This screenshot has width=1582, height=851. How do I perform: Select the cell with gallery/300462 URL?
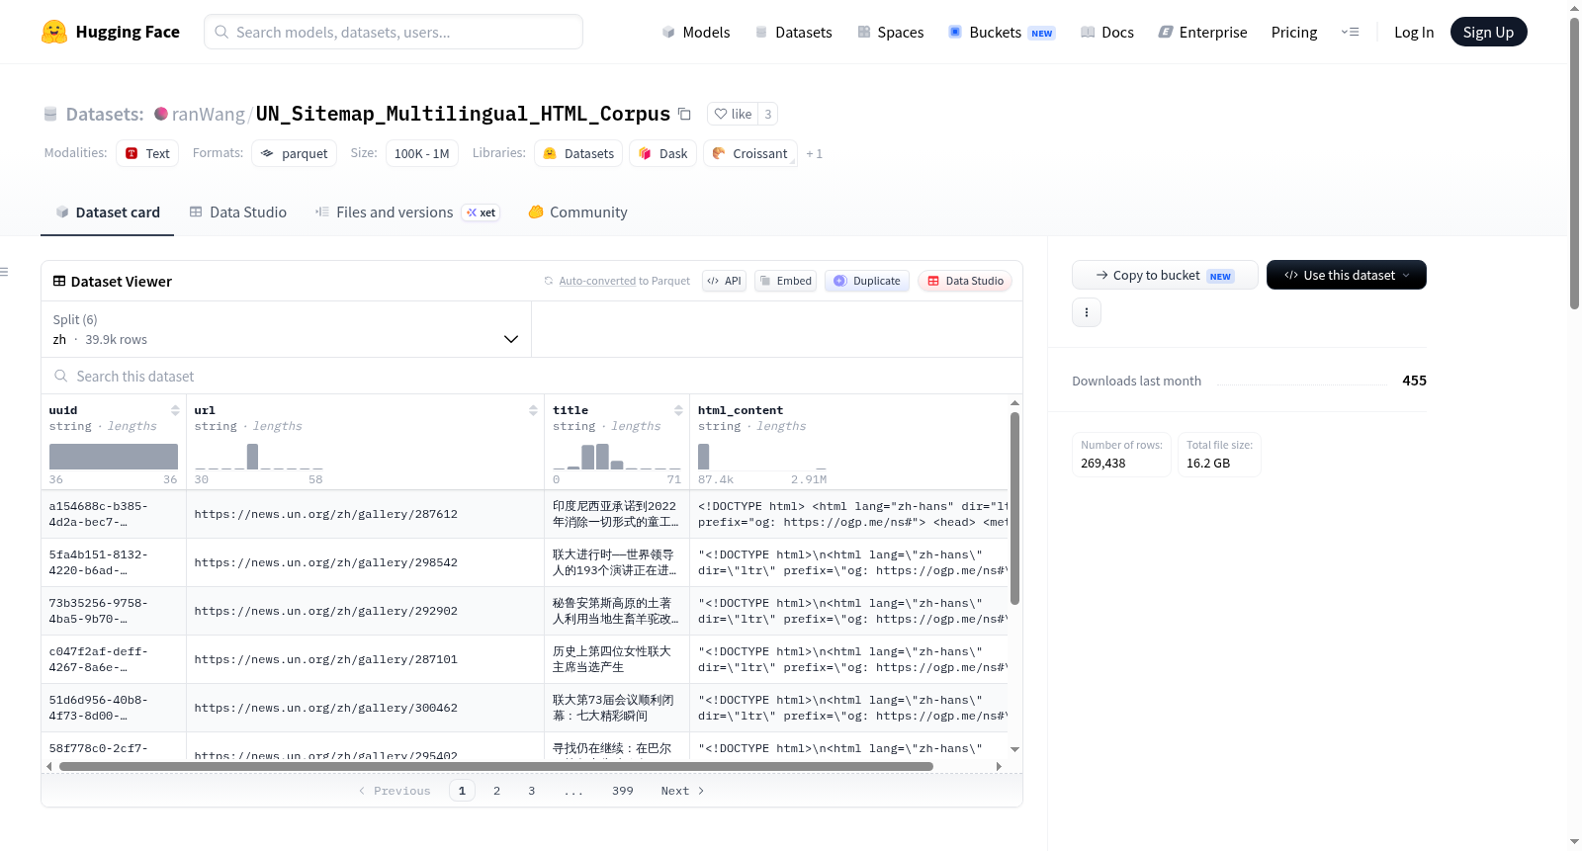pyautogui.click(x=365, y=708)
